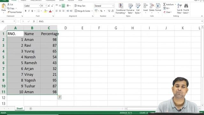Open Sort & Filter menu
204x115 pixels.
[x=179, y=9]
